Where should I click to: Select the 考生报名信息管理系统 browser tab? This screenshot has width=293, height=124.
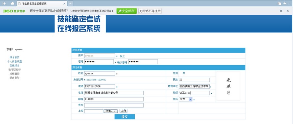[42, 4]
